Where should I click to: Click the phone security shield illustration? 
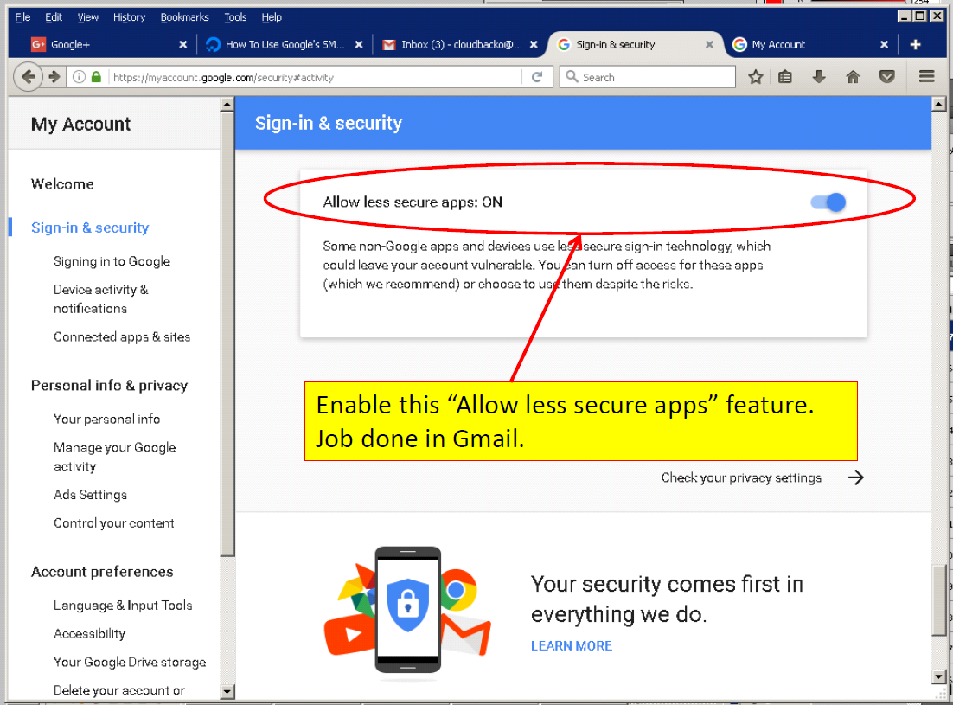pyautogui.click(x=408, y=610)
